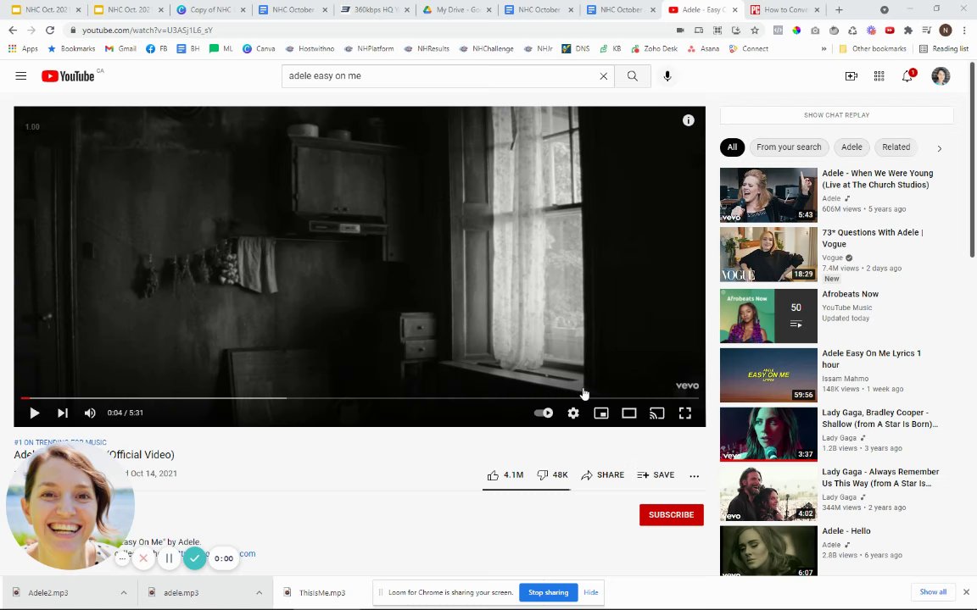The width and height of the screenshot is (977, 610).
Task: Click Stop sharing button
Action: [549, 592]
